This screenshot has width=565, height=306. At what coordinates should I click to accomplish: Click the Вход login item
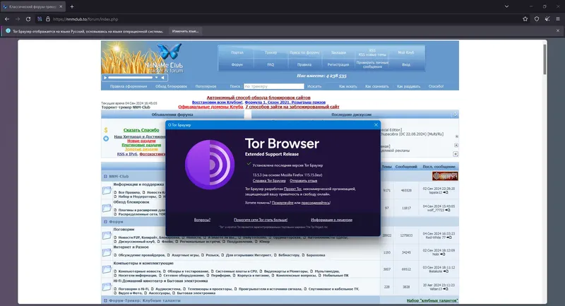406,65
